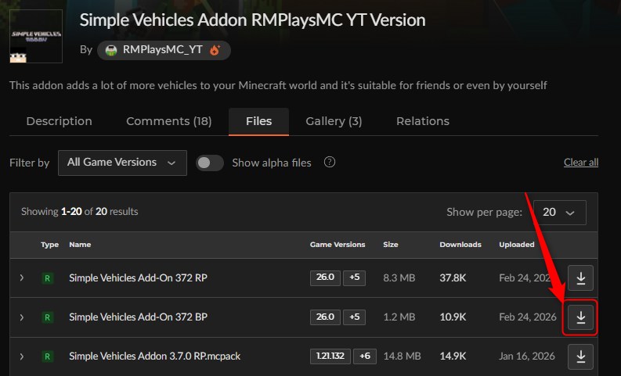The height and width of the screenshot is (376, 621).
Task: Expand the Simple Vehicles Add-On 372 BP row
Action: pos(22,317)
